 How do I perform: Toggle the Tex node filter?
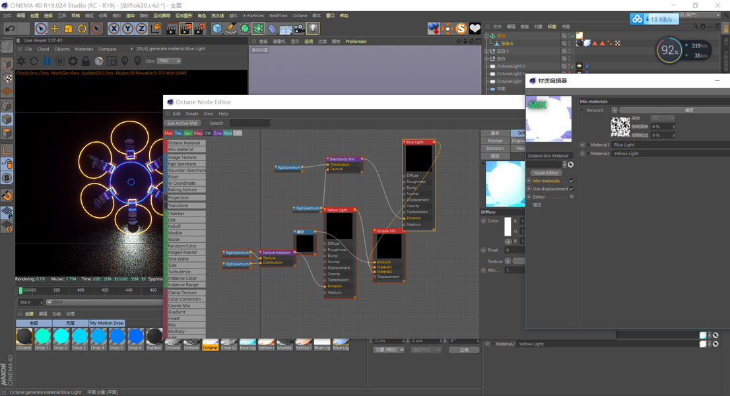pyautogui.click(x=178, y=133)
